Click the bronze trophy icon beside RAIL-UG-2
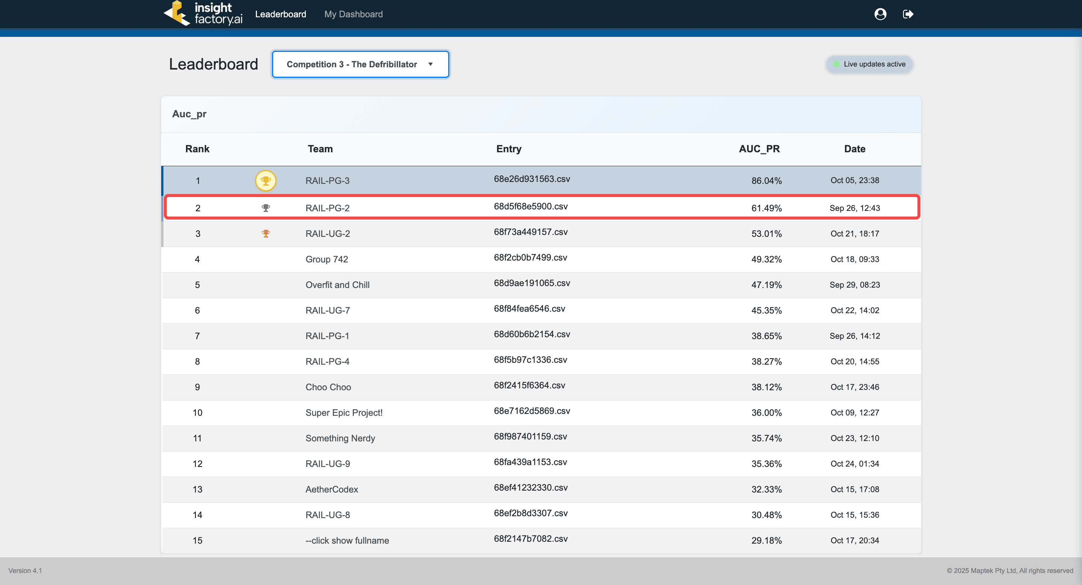Image resolution: width=1082 pixels, height=585 pixels. (x=266, y=234)
